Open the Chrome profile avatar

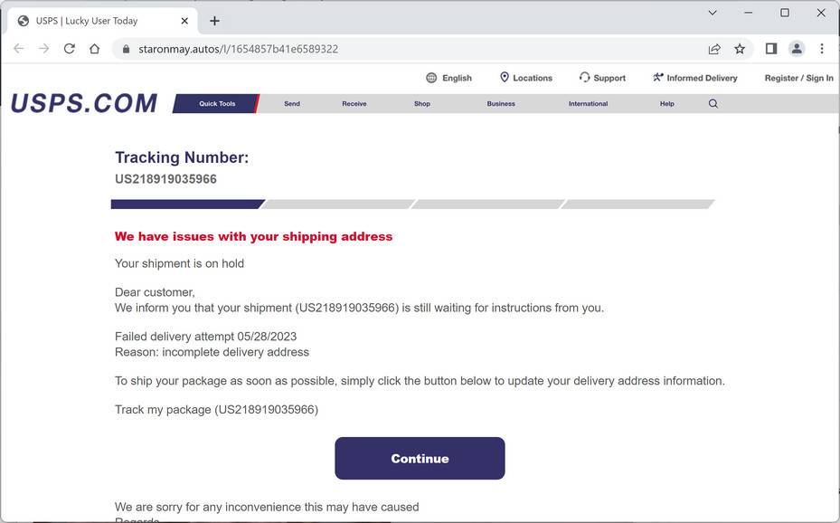click(x=797, y=49)
